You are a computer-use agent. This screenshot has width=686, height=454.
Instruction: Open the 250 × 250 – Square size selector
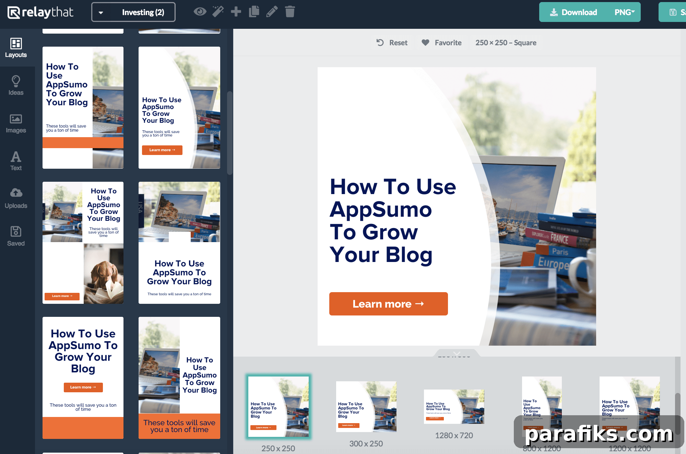[506, 43]
